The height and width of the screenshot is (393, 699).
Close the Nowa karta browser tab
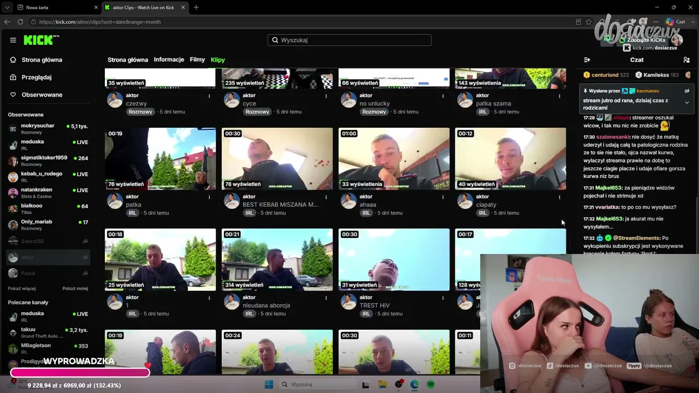tap(96, 7)
